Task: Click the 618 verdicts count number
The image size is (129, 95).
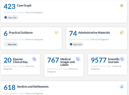Action: pyautogui.click(x=10, y=88)
